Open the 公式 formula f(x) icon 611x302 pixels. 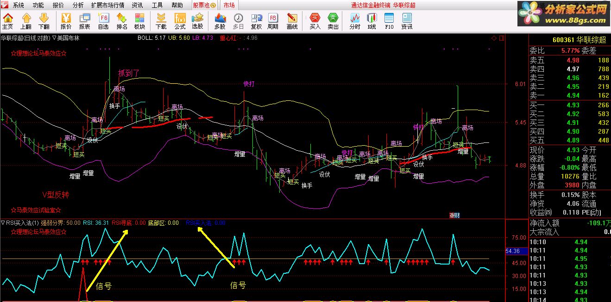click(x=180, y=21)
